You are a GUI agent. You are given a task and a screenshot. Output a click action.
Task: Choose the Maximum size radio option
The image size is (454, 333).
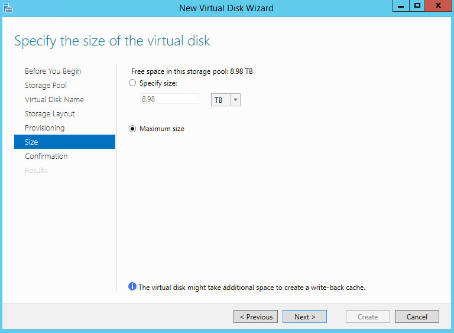pos(132,129)
